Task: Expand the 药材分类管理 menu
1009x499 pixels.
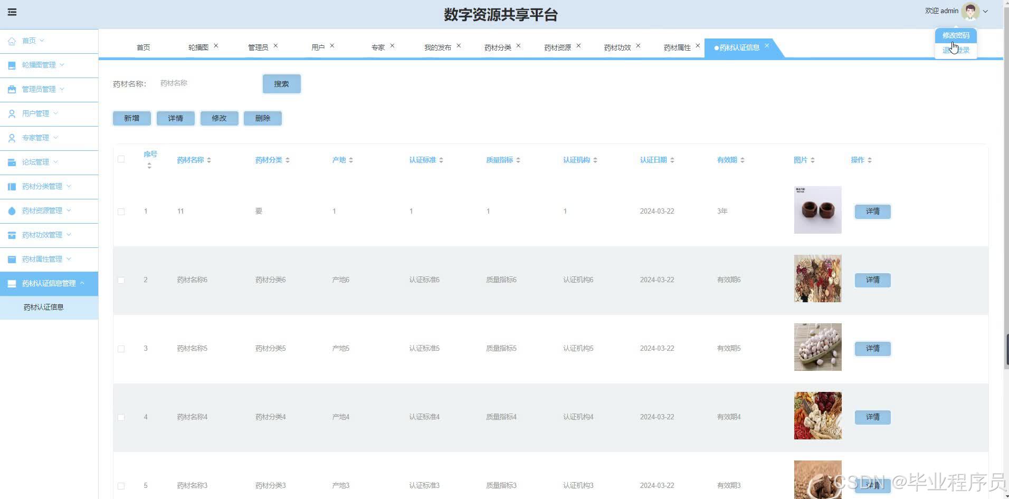Action: click(x=69, y=186)
